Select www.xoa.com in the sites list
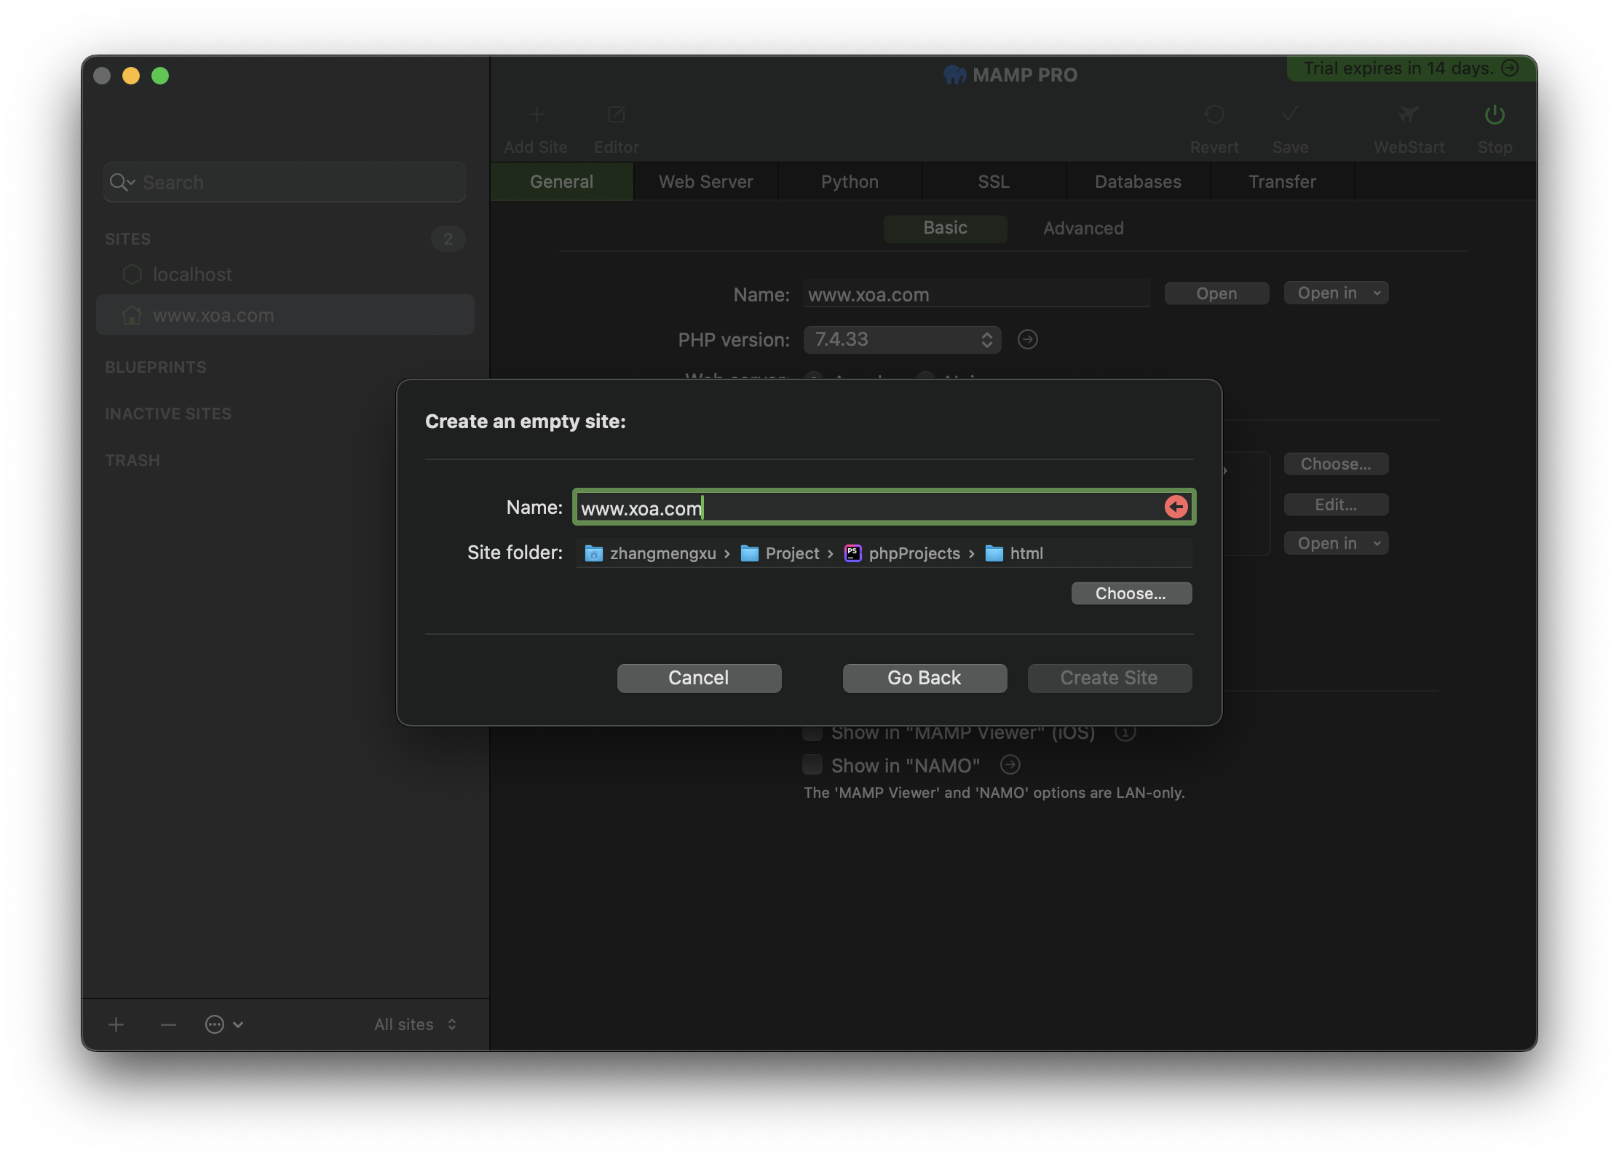This screenshot has width=1619, height=1159. 285,315
